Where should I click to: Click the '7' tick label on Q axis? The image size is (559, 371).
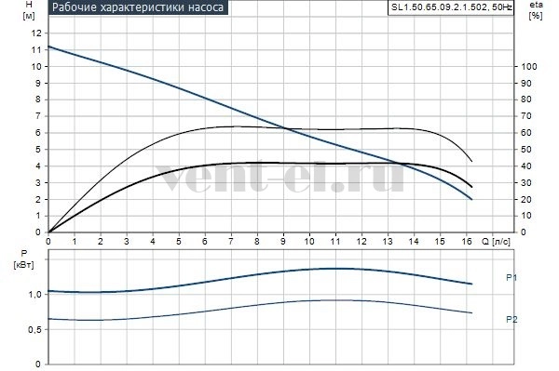(x=231, y=242)
